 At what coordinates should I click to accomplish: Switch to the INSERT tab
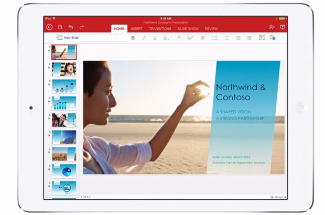point(136,28)
